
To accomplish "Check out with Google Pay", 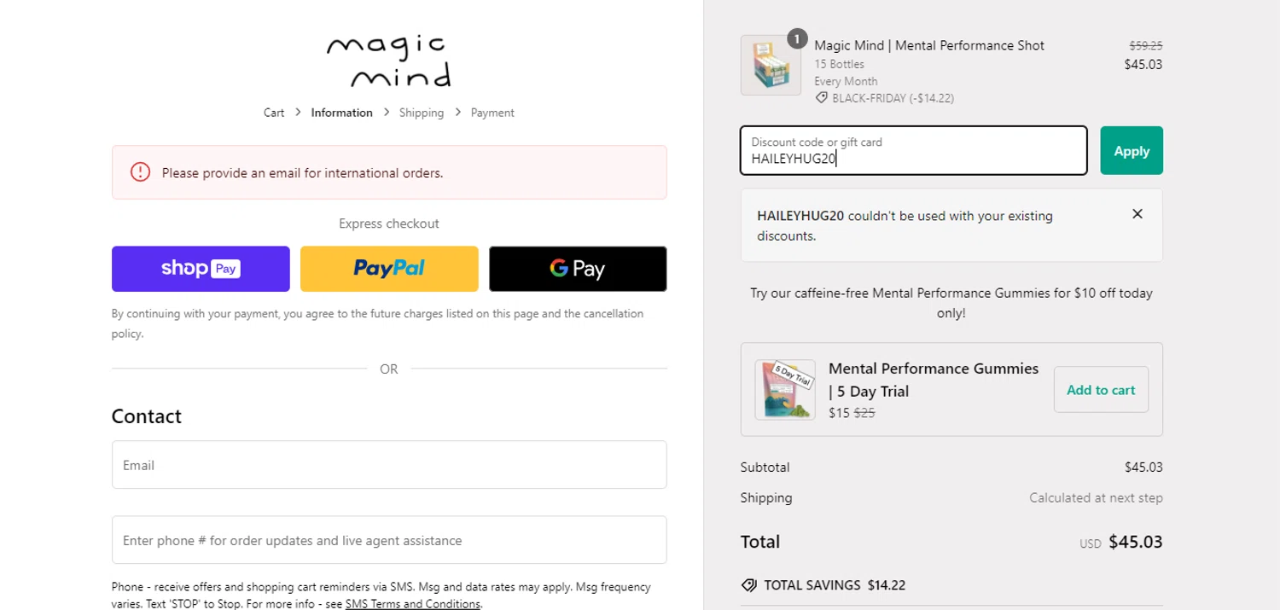I will click(x=578, y=269).
